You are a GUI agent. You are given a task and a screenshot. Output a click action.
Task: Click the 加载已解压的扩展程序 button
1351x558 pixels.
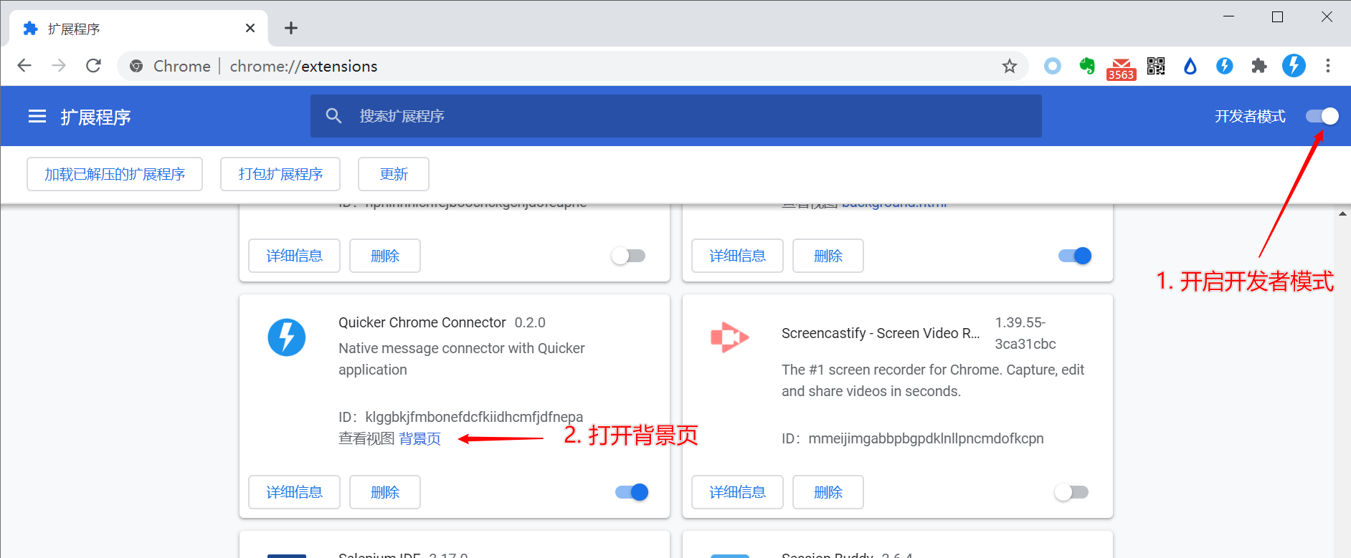point(115,174)
